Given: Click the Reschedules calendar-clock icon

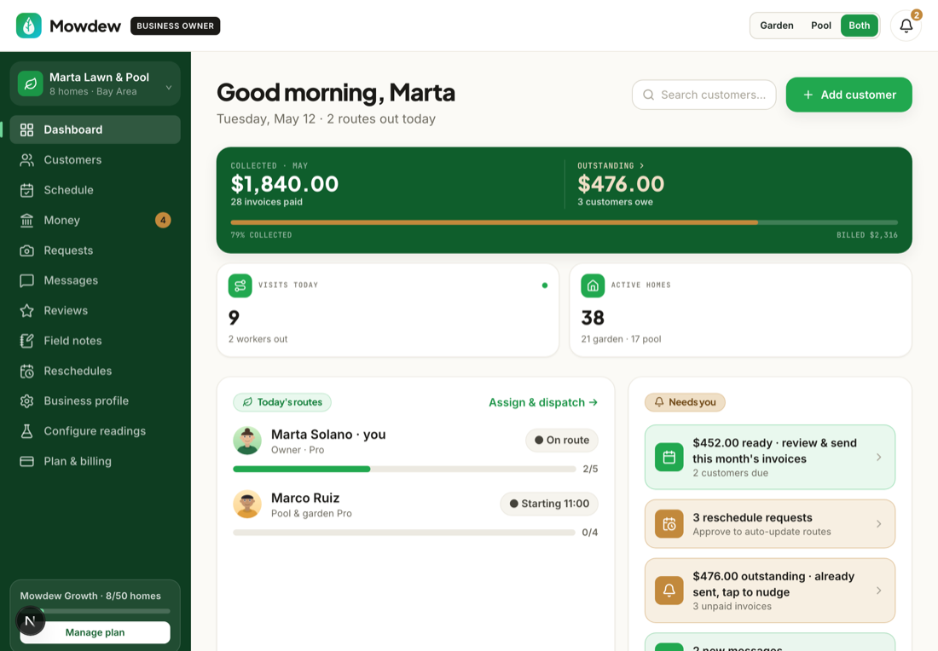Looking at the screenshot, I should coord(27,371).
